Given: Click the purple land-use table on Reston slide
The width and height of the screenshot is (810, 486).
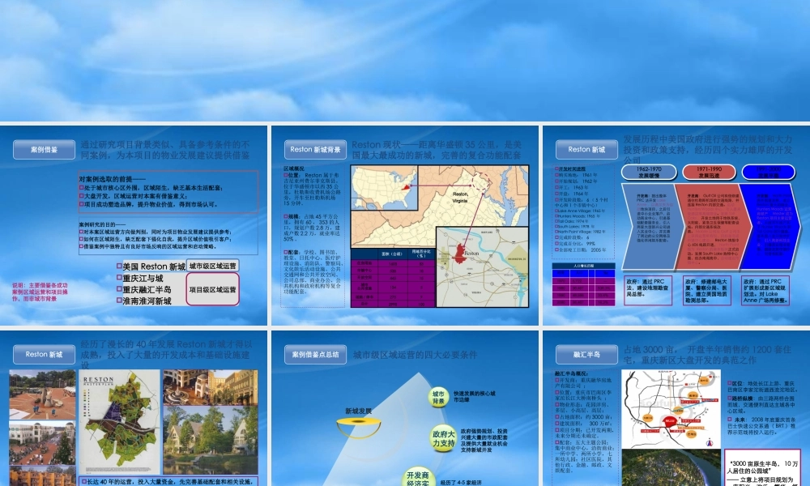Looking at the screenshot, I should click(x=393, y=278).
